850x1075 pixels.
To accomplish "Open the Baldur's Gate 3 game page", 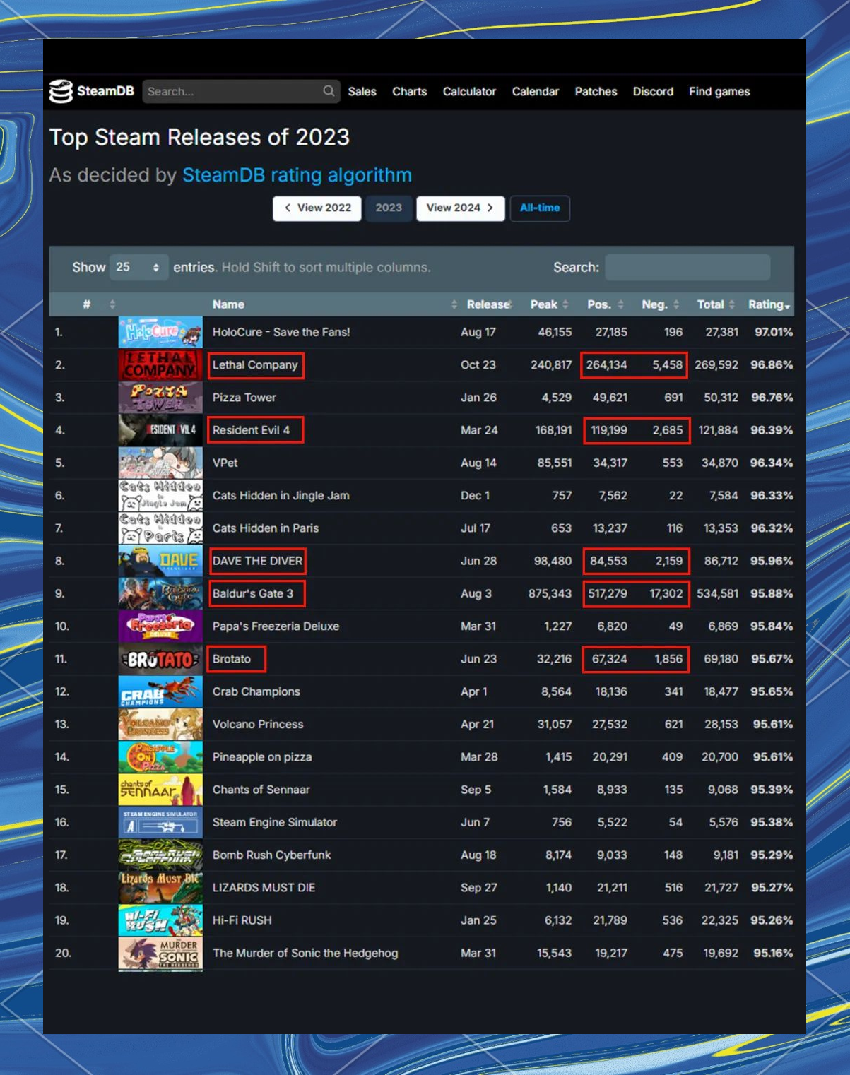I will pos(253,594).
